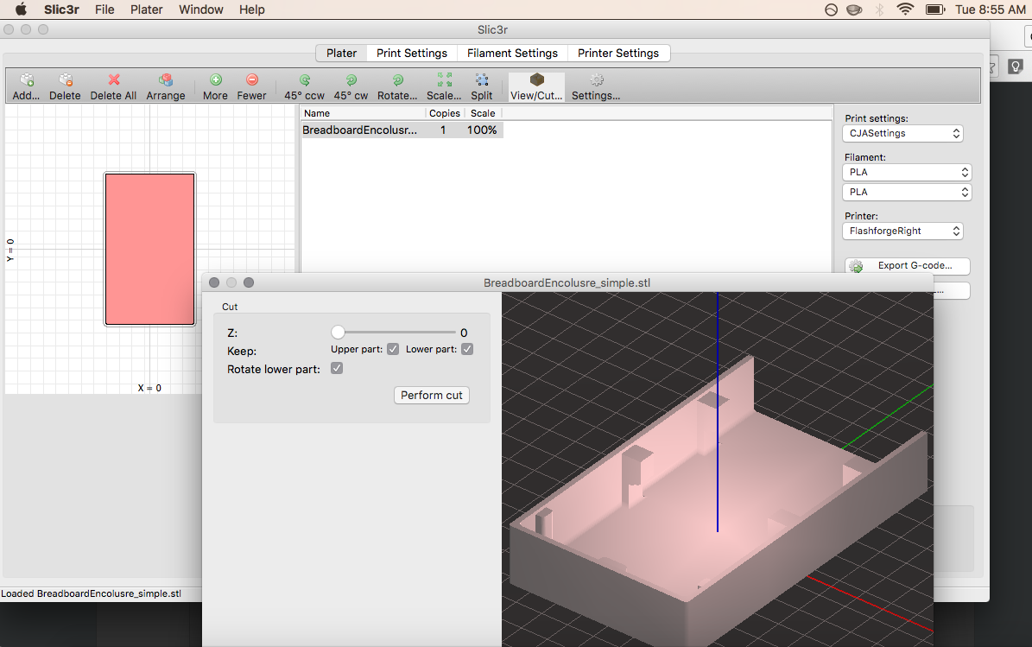Viewport: 1032px width, 647px height.
Task: Select the BreadboardEncolusr row in object list
Action: point(402,130)
